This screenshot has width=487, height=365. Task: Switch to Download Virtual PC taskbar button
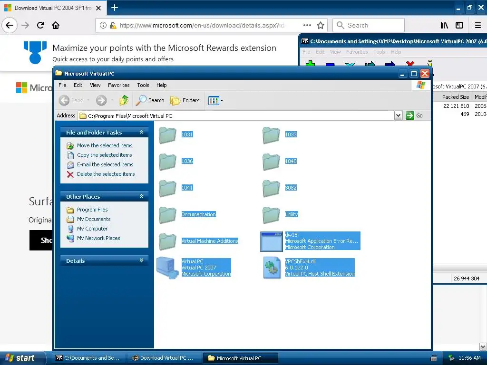tap(164, 358)
